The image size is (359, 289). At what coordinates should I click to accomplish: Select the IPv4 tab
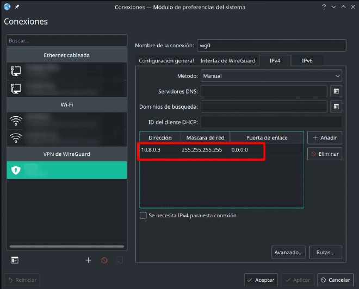pos(275,61)
